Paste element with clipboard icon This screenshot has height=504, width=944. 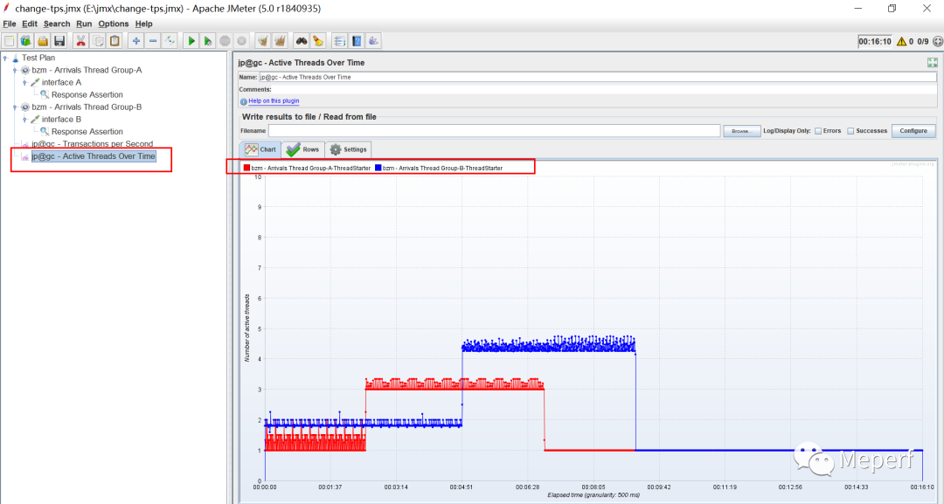[115, 41]
